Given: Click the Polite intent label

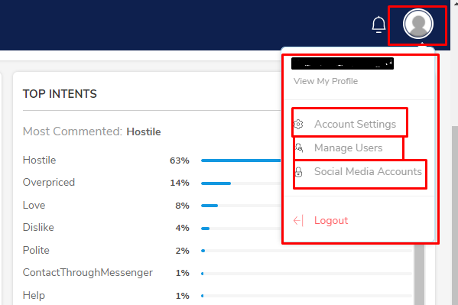Looking at the screenshot, I should click(x=36, y=251).
